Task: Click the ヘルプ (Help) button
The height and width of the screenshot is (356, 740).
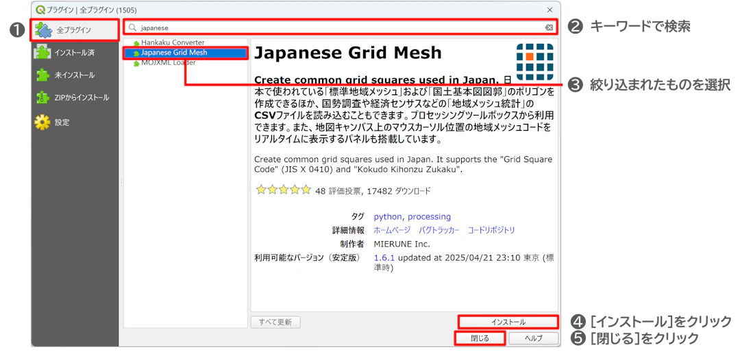Action: (533, 338)
